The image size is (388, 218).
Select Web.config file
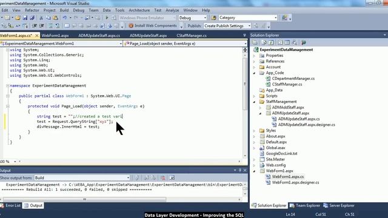pos(276,165)
